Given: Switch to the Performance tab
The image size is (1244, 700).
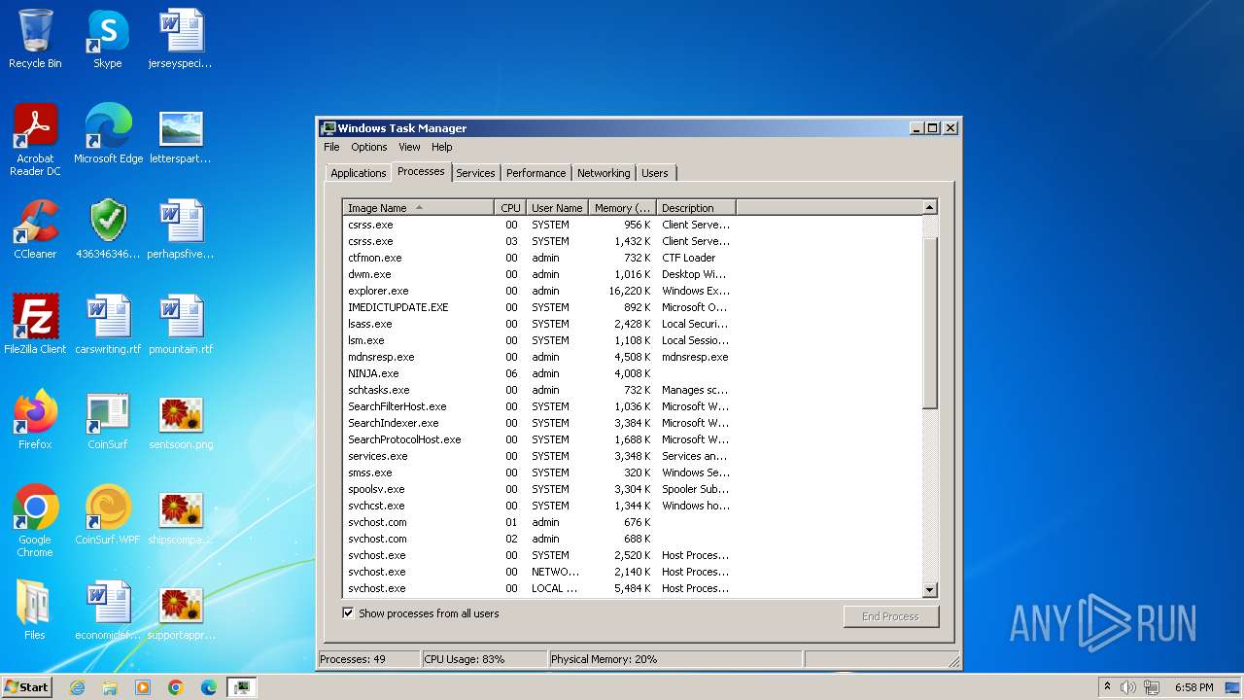Looking at the screenshot, I should click(x=536, y=173).
